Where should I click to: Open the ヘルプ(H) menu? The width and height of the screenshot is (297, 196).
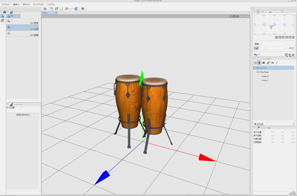[x=50, y=4]
